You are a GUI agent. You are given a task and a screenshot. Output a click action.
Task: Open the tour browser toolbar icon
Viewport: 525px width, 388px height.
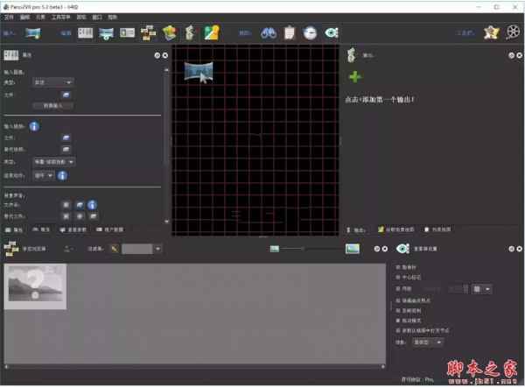point(149,32)
